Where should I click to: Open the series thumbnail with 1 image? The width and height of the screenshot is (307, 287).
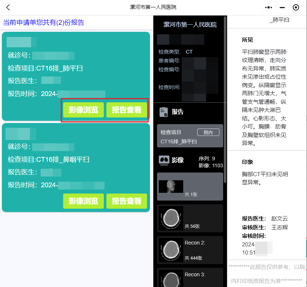click(x=190, y=187)
